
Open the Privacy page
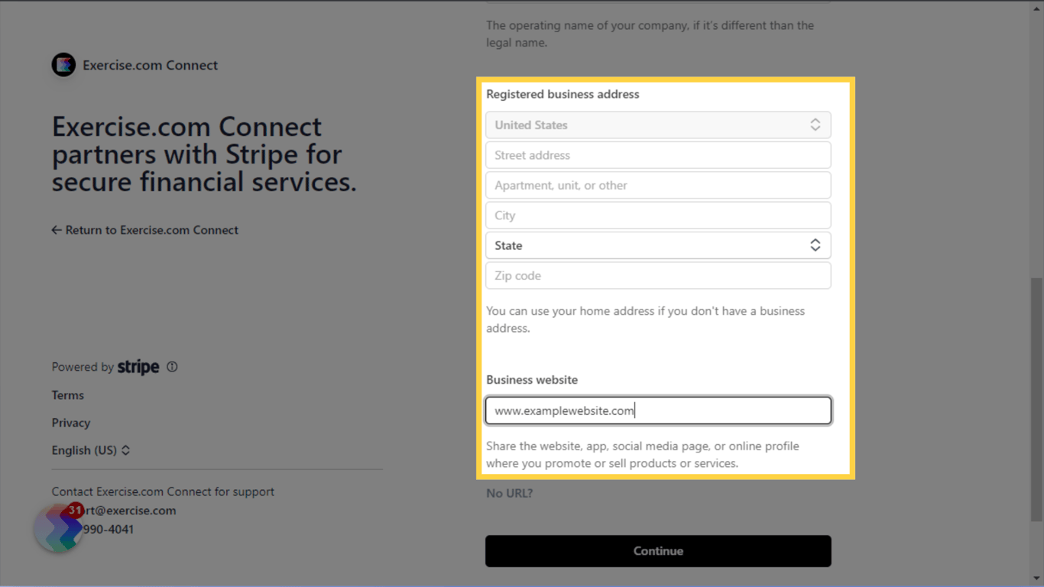70,423
